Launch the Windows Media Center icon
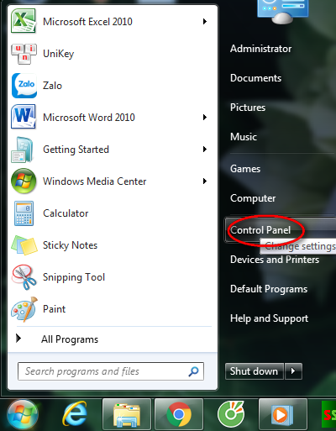The height and width of the screenshot is (431, 336). [24, 181]
